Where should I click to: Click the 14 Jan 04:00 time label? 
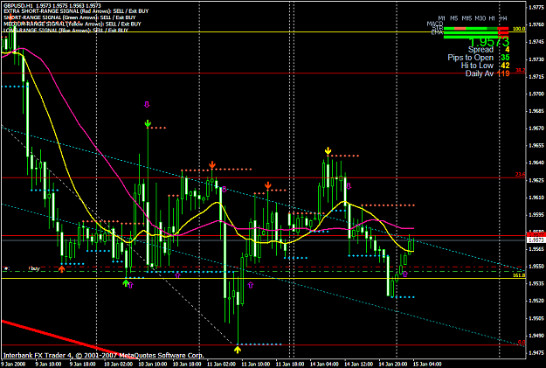(x=324, y=365)
